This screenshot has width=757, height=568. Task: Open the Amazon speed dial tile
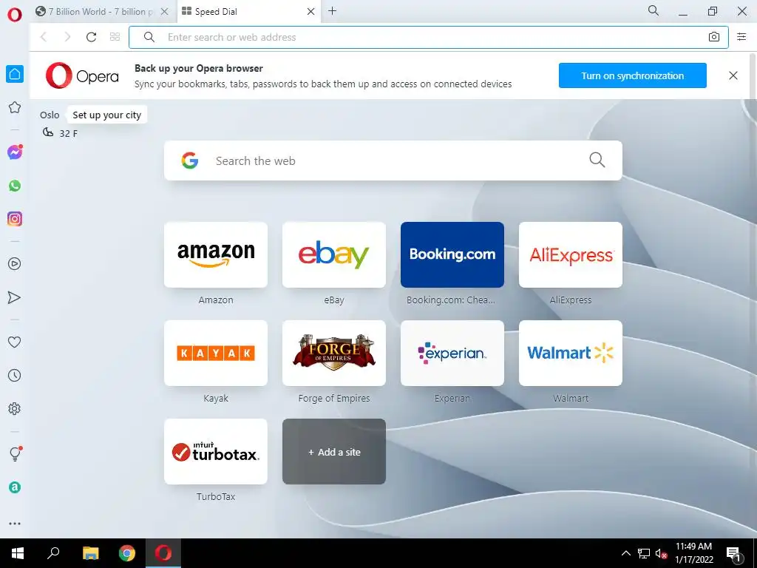(216, 254)
